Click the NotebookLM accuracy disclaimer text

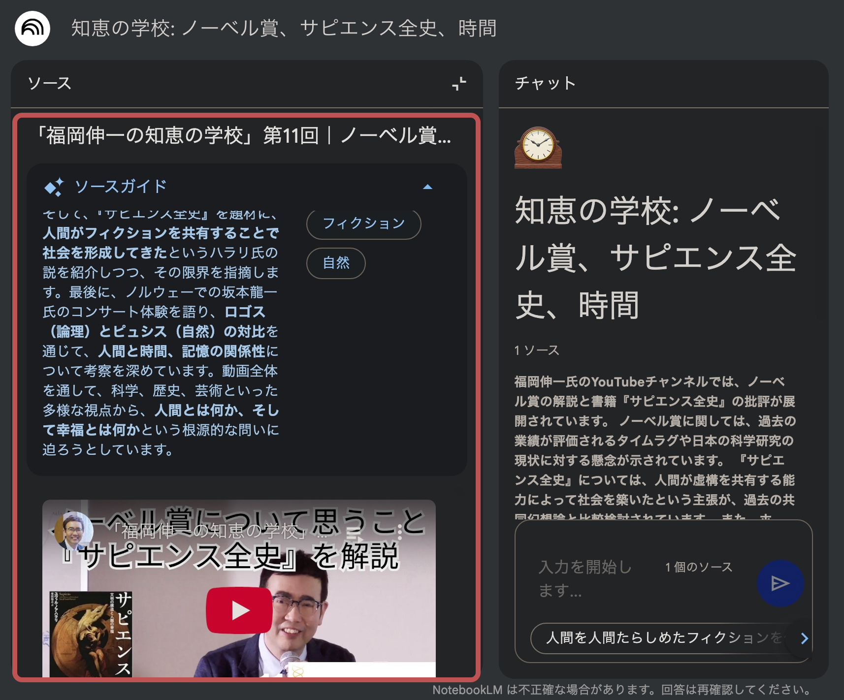pyautogui.click(x=622, y=690)
